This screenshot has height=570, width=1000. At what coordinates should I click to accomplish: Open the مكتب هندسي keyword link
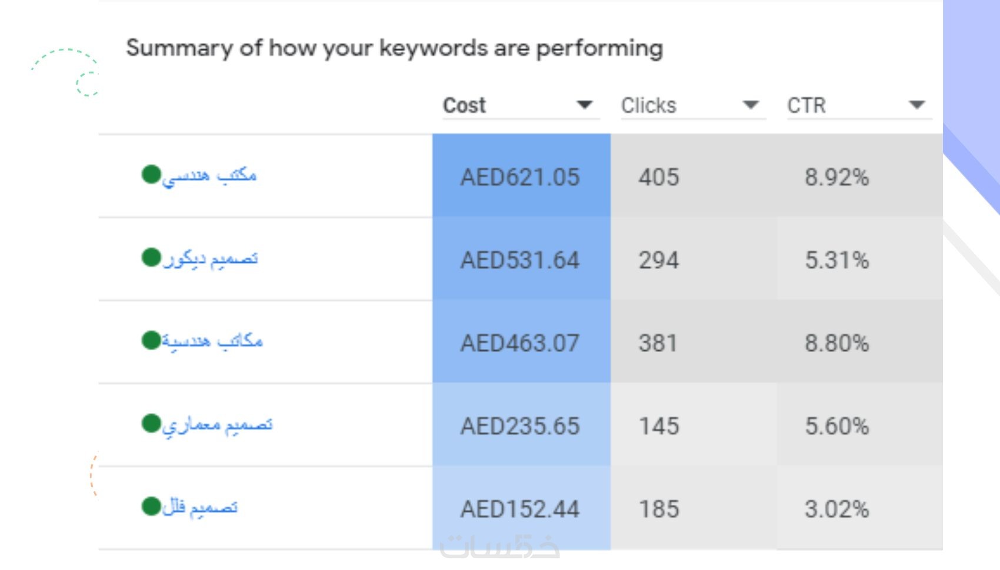click(209, 176)
